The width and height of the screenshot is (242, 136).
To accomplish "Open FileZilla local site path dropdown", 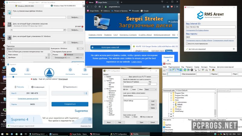I will coord(215,90).
